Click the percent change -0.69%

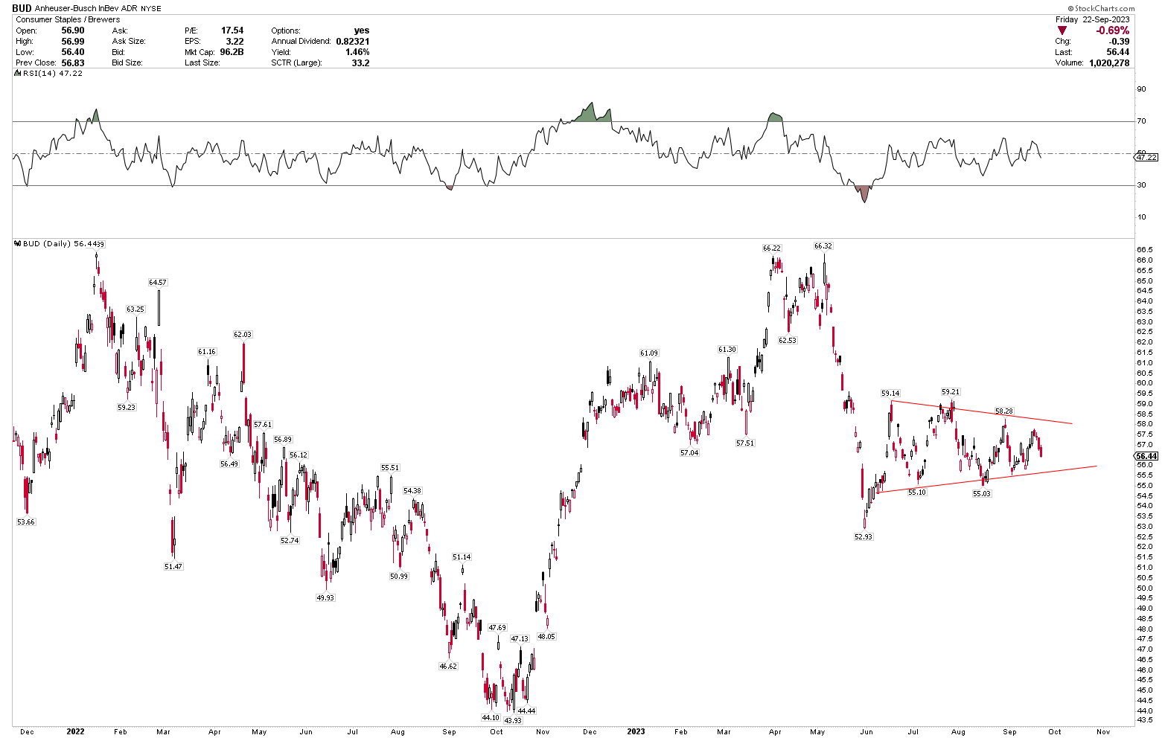(1112, 31)
